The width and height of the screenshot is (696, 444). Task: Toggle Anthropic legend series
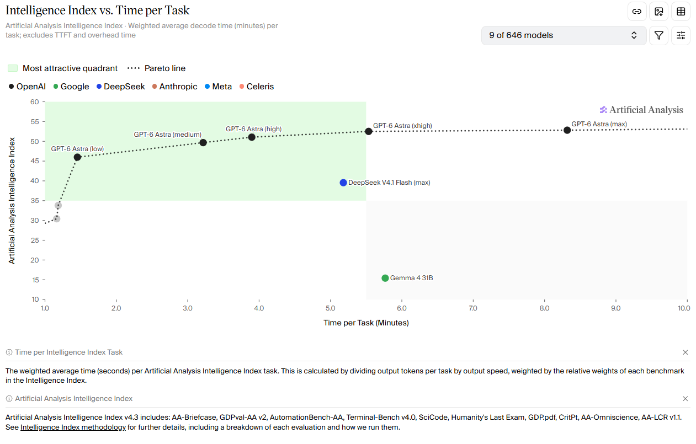pyautogui.click(x=174, y=87)
